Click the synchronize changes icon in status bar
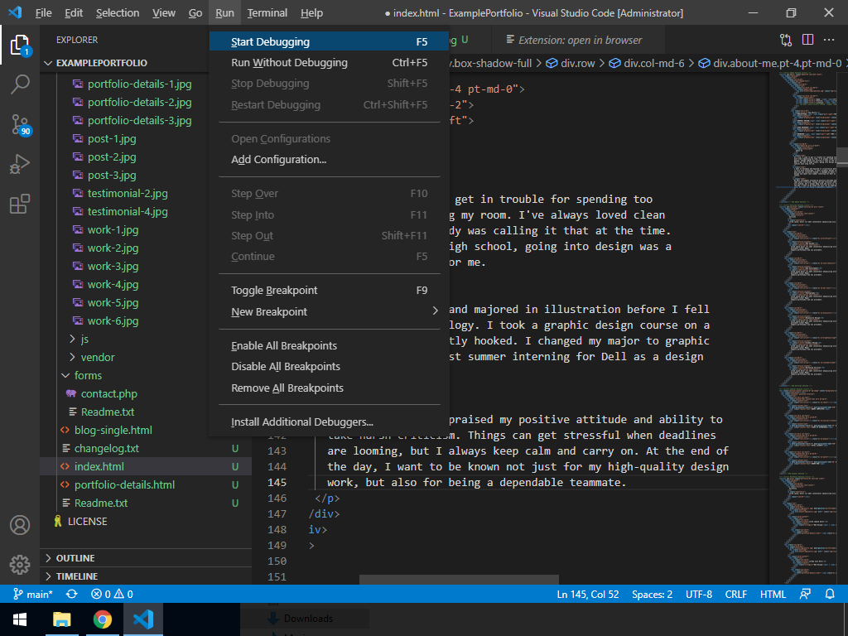This screenshot has height=636, width=848. click(72, 594)
